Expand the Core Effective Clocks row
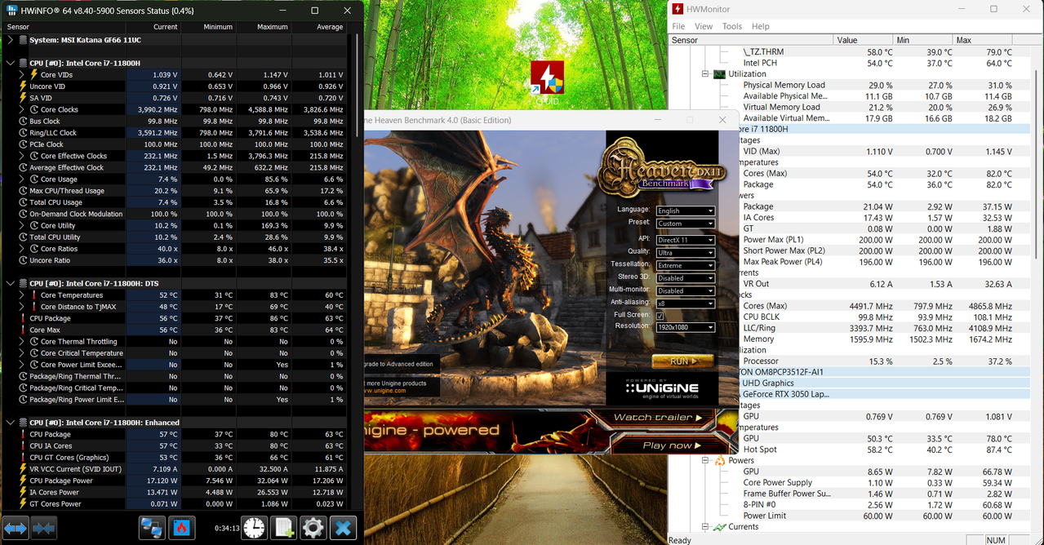1044x545 pixels. 22,156
